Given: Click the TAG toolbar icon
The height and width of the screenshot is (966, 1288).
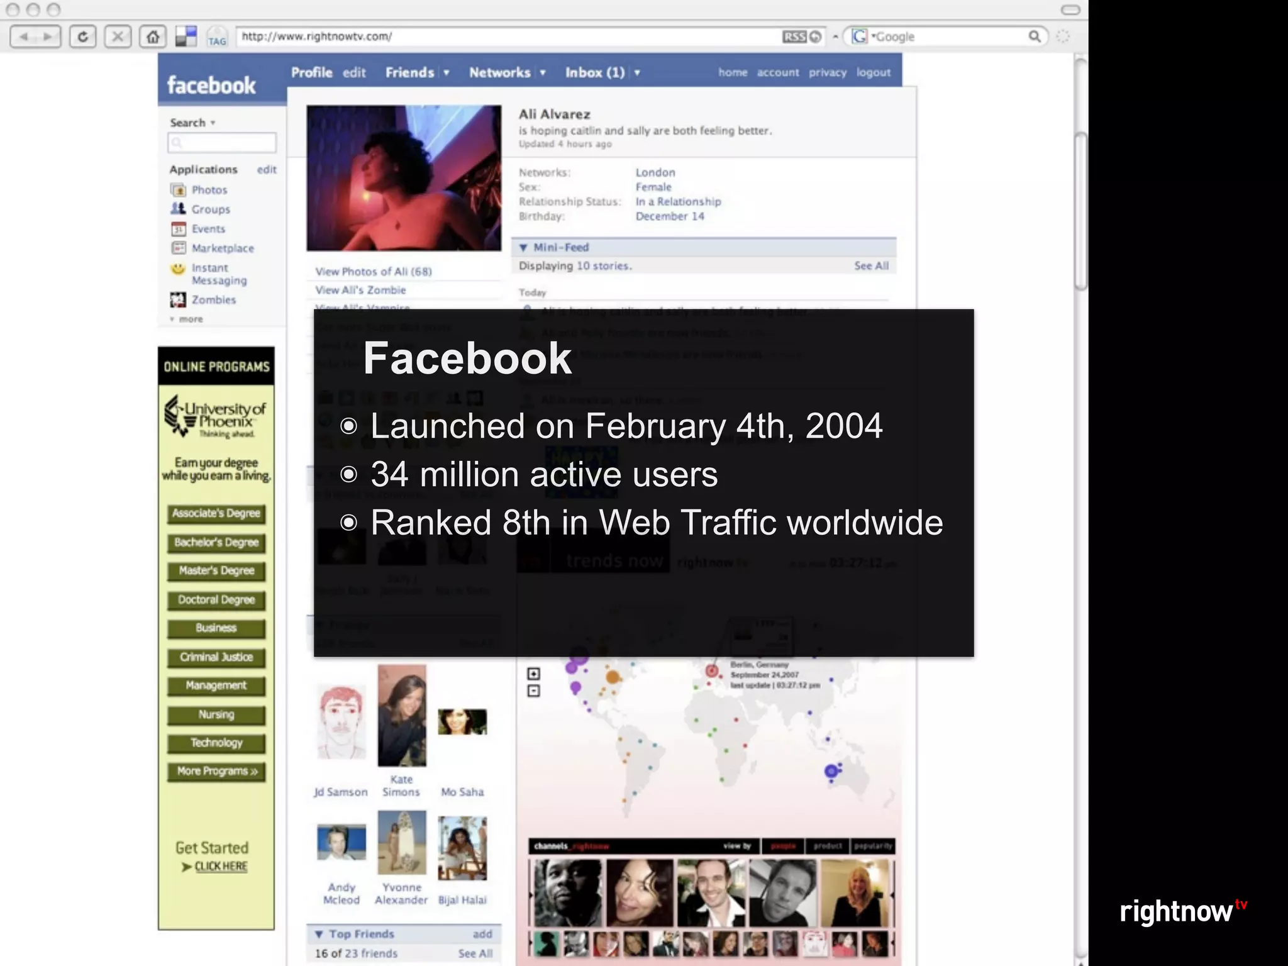Looking at the screenshot, I should (x=216, y=37).
